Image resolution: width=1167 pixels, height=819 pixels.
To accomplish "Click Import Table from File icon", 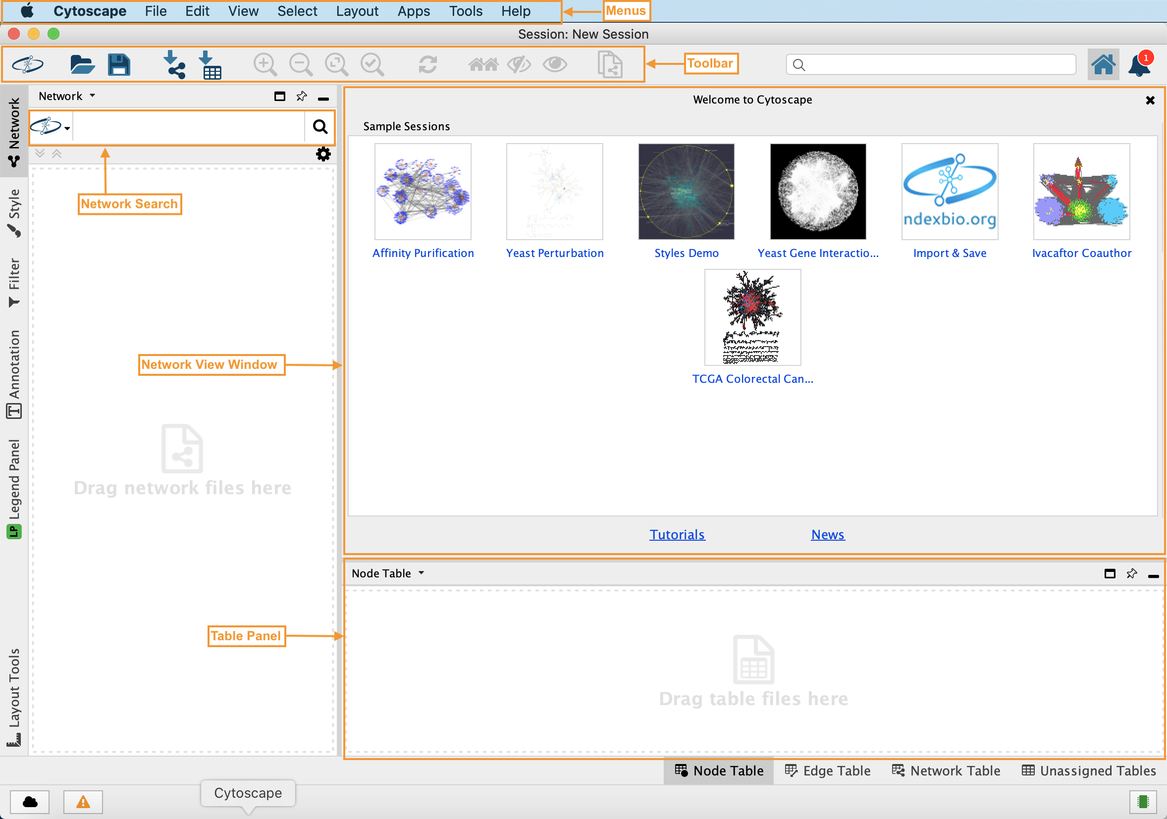I will click(x=210, y=64).
